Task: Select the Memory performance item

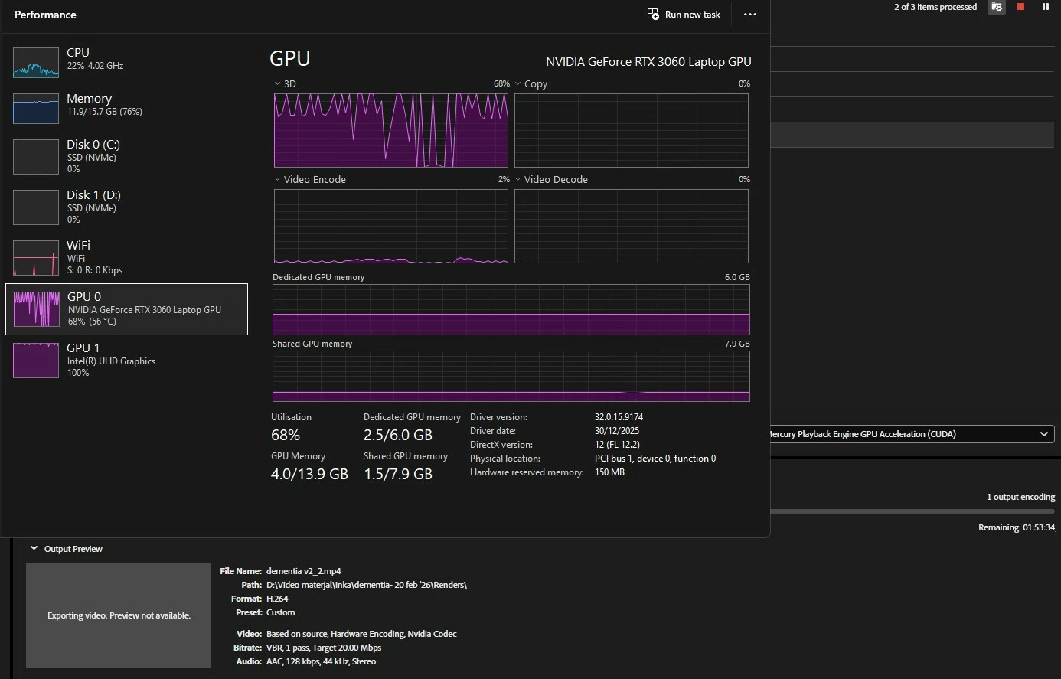Action: (126, 108)
